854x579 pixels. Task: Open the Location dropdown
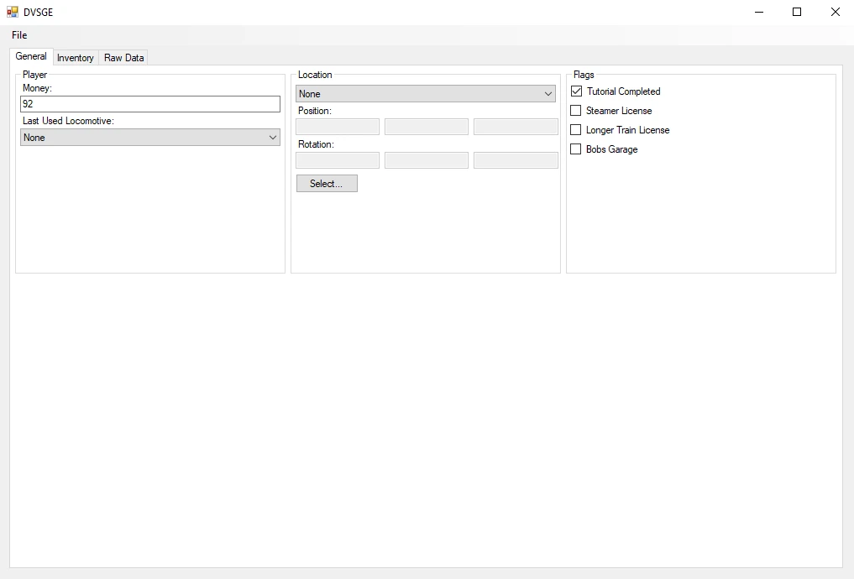[426, 94]
